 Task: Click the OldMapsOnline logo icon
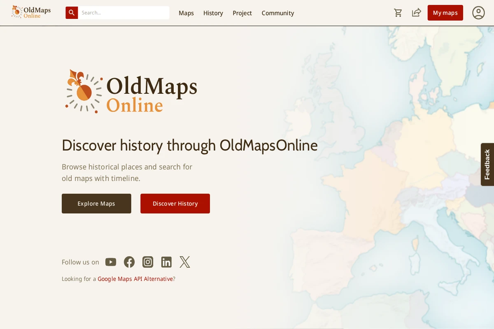[17, 12]
